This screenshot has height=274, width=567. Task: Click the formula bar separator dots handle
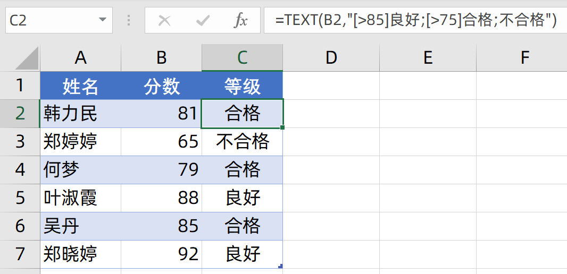129,20
